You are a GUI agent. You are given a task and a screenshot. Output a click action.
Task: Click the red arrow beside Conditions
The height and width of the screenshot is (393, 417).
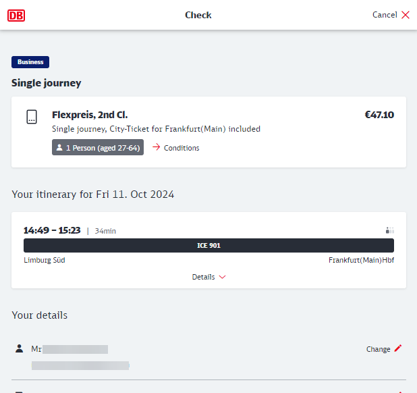[157, 147]
